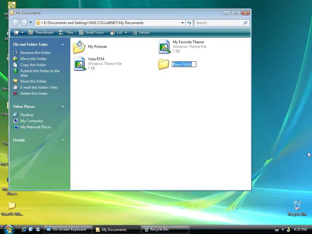The width and height of the screenshot is (312, 234).
Task: Switch to Tiles view
Action: coord(66,32)
